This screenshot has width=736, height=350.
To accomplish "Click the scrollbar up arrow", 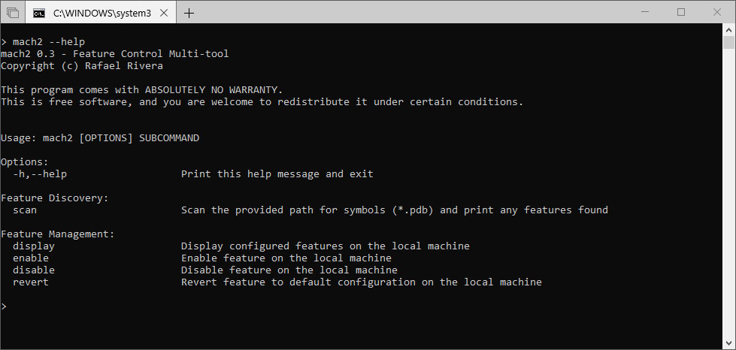I will click(x=728, y=29).
